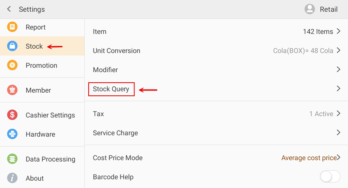Viewport: 348px width, 188px height.
Task: Click the blue Hardware printer icon
Action: 12,134
